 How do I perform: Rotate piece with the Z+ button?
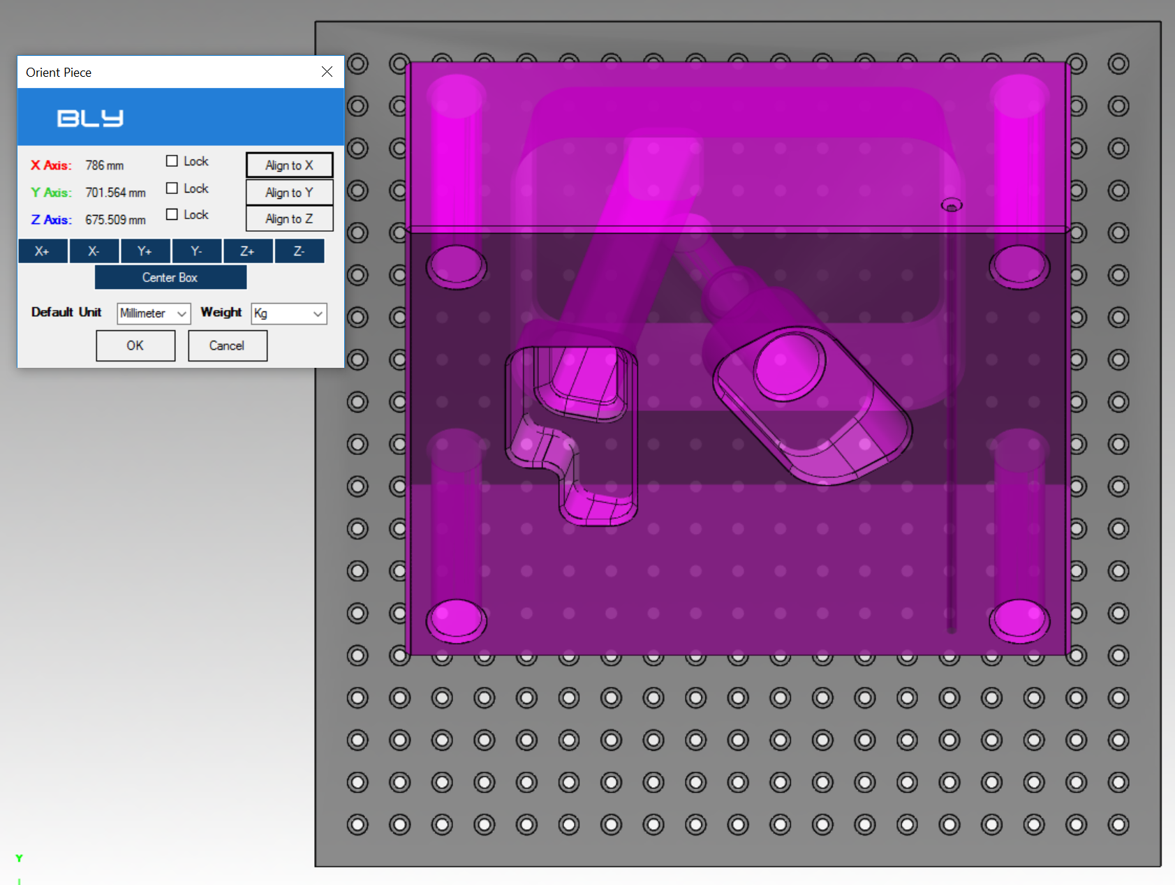click(x=248, y=251)
